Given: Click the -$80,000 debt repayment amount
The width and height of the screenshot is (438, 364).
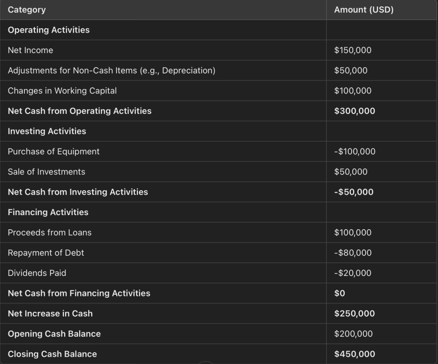Looking at the screenshot, I should [352, 253].
